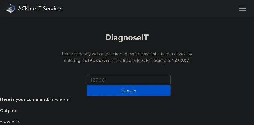Click the bold 'IP address' text
254x125 pixels.
99,61
